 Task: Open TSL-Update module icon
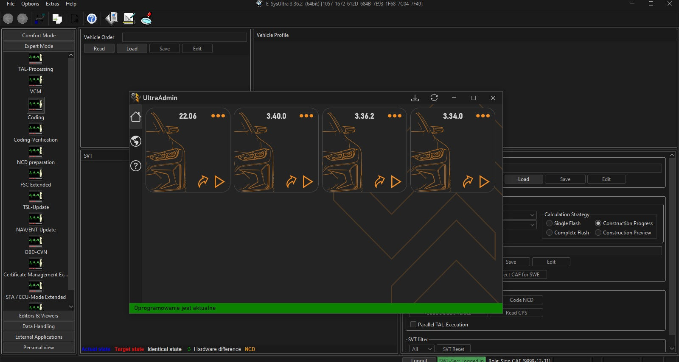(x=36, y=196)
